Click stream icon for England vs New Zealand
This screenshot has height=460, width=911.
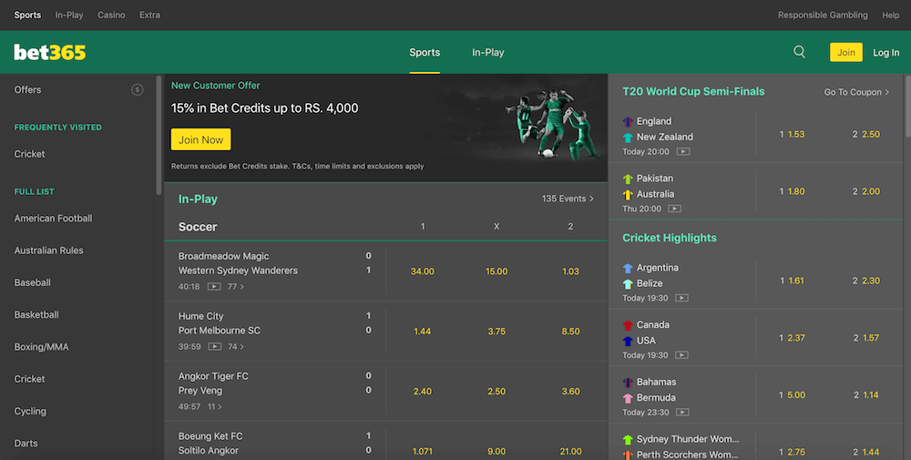tap(683, 151)
